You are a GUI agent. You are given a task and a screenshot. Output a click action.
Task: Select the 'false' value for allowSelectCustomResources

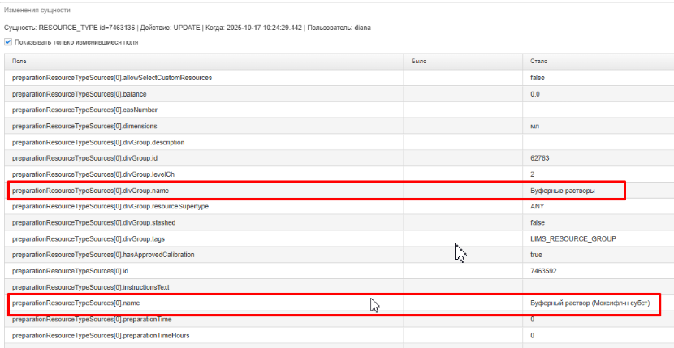click(538, 78)
